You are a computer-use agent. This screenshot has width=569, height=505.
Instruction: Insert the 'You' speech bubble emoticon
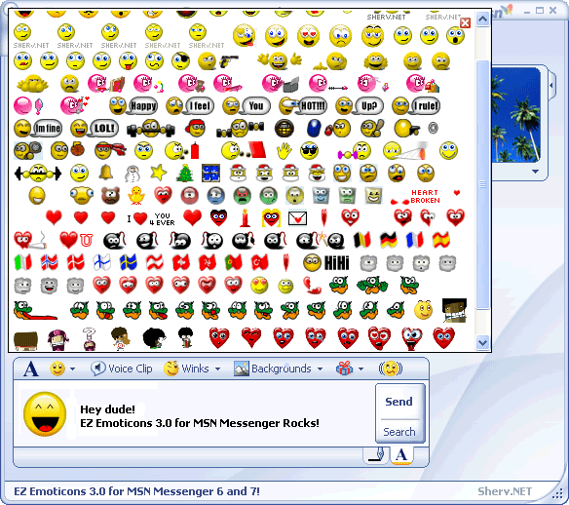click(247, 105)
